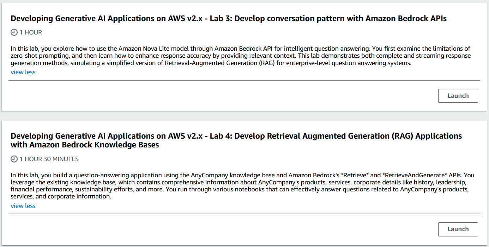Image resolution: width=489 pixels, height=247 pixels.
Task: Click the Lab 4 description about AnyCompany knowledge base
Action: pyautogui.click(x=242, y=186)
